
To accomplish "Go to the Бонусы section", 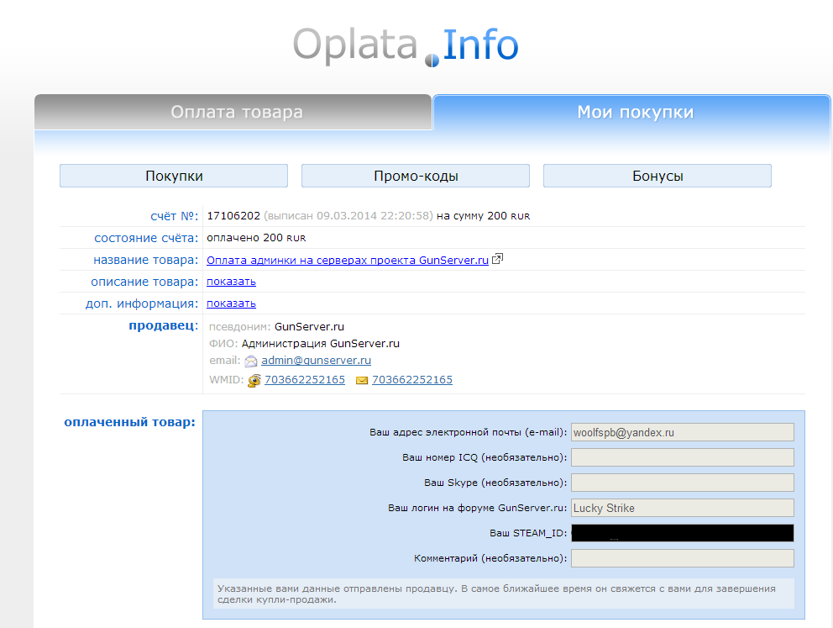I will (x=657, y=176).
